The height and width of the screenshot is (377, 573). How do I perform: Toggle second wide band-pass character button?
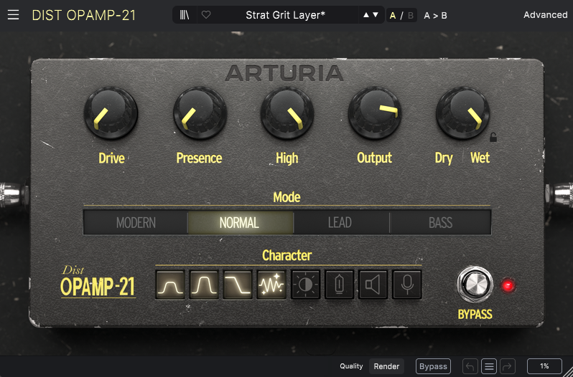click(x=204, y=285)
